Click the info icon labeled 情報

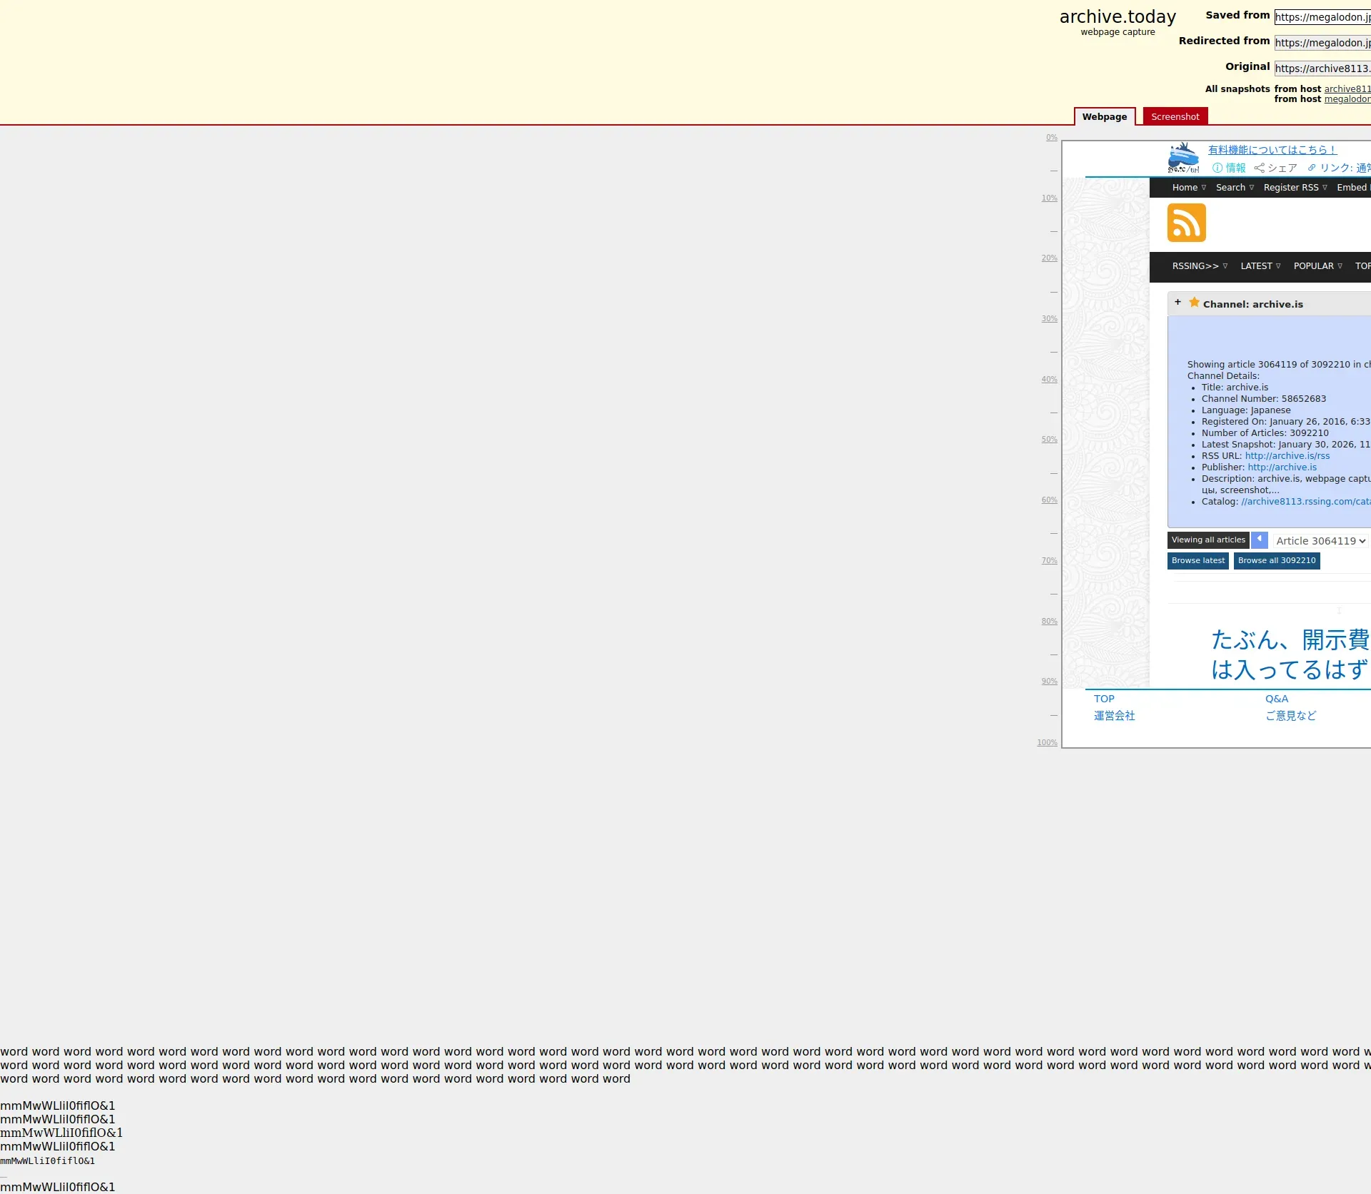(x=1217, y=168)
